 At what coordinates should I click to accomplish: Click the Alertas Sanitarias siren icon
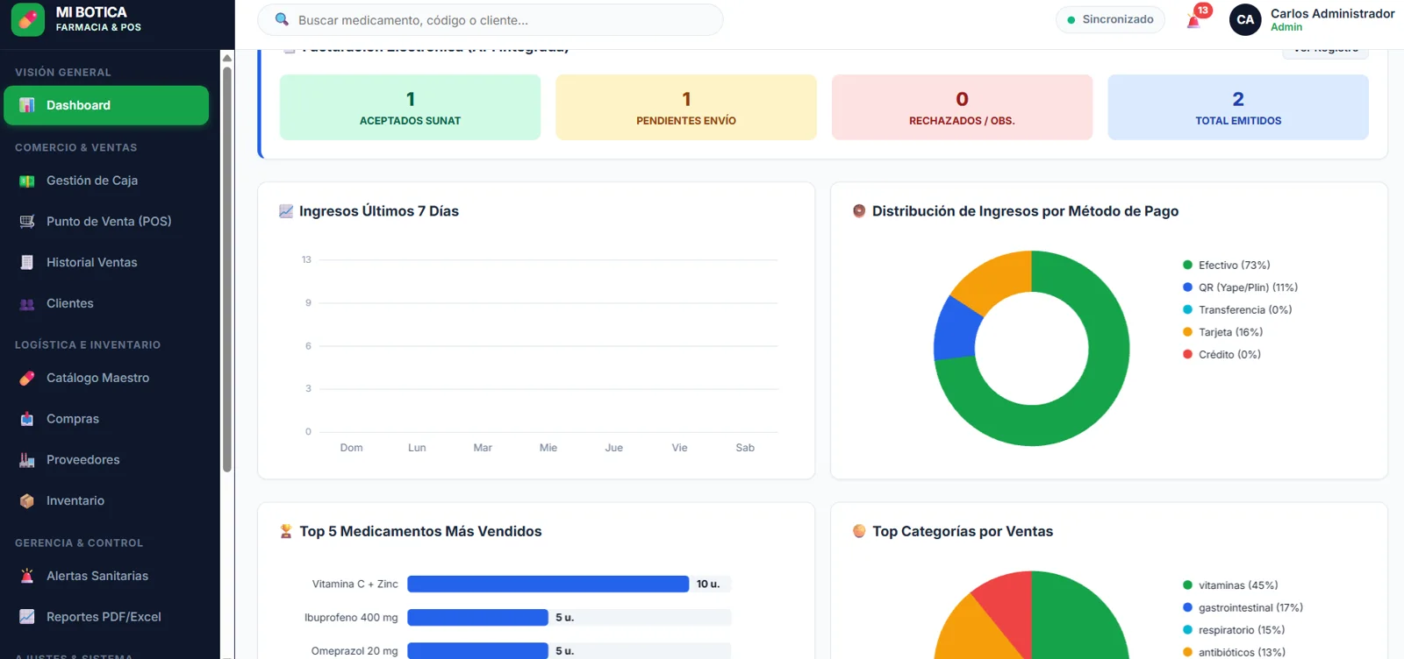(x=27, y=576)
